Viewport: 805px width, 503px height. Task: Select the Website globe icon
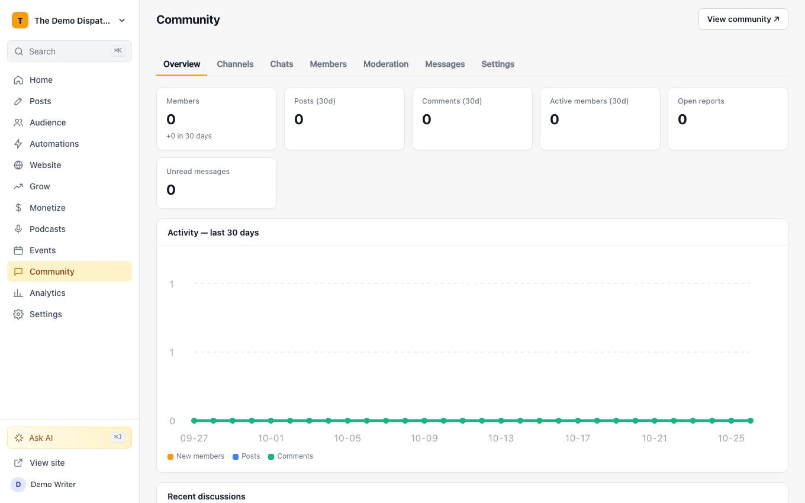(18, 165)
